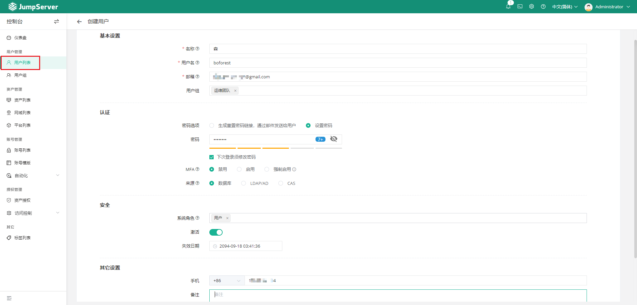Image resolution: width=637 pixels, height=305 pixels.
Task: Open 标签列表 in sidebar
Action: point(33,238)
